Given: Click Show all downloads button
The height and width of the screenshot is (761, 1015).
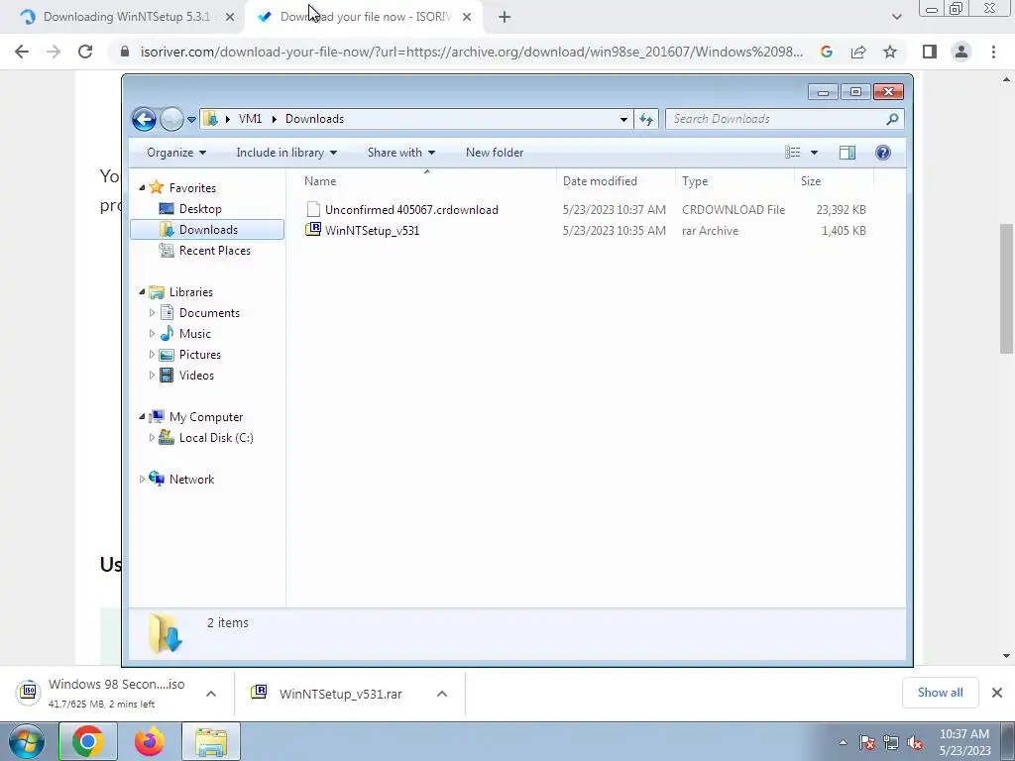Looking at the screenshot, I should tap(940, 693).
